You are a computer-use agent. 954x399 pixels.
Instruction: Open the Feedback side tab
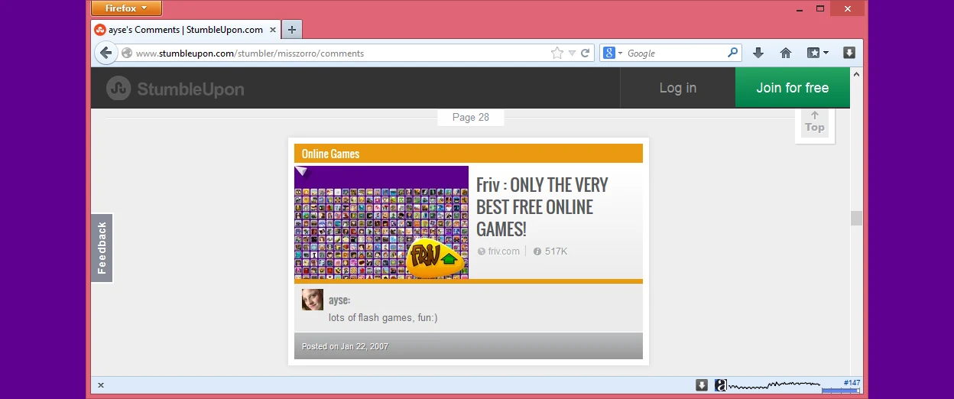pos(102,248)
